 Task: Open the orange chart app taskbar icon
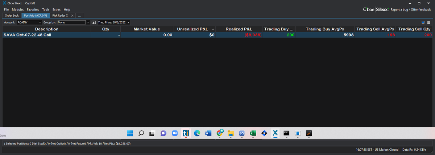coord(309,133)
